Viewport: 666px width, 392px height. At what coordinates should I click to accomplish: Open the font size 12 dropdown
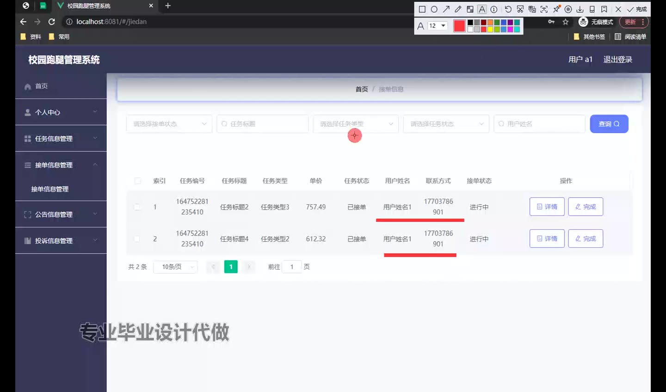pos(438,25)
